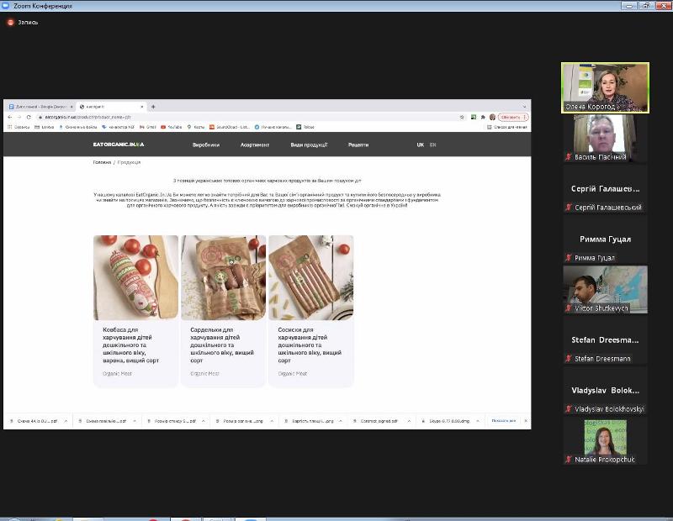Click the browser forward arrow
The width and height of the screenshot is (673, 521).
coord(19,117)
